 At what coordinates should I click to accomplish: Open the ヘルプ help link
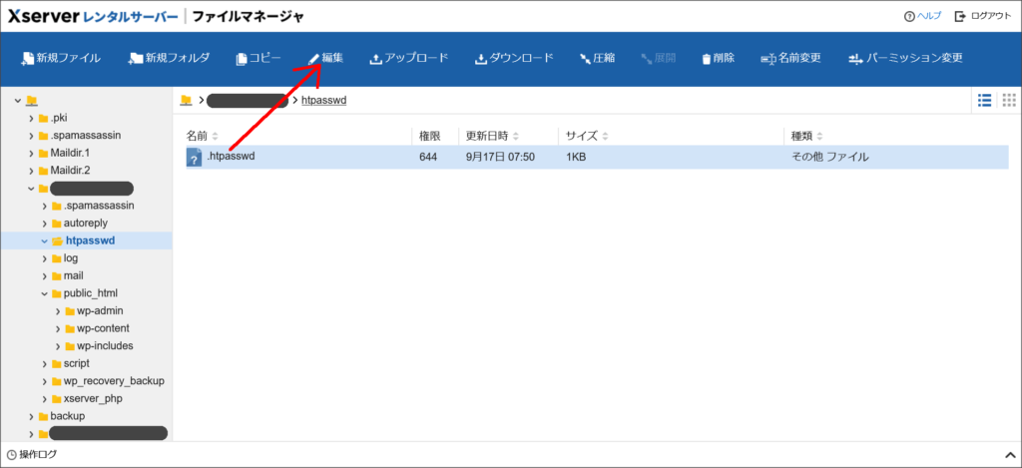[x=923, y=16]
